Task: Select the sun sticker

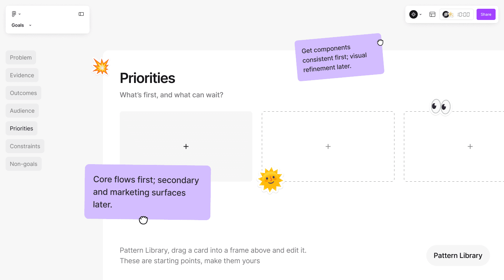Action: coord(270,180)
